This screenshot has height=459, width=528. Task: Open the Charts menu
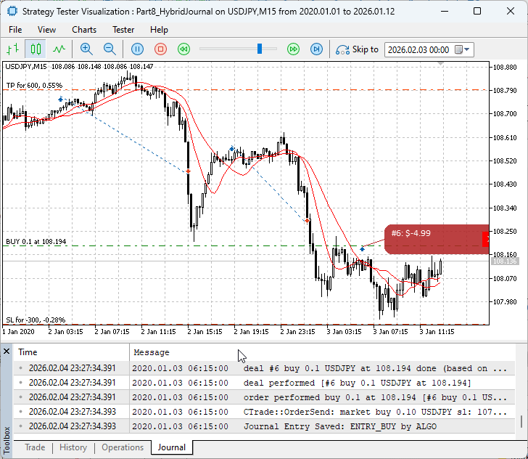[84, 30]
